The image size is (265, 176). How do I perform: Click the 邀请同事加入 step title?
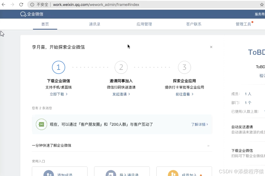coord(121,81)
